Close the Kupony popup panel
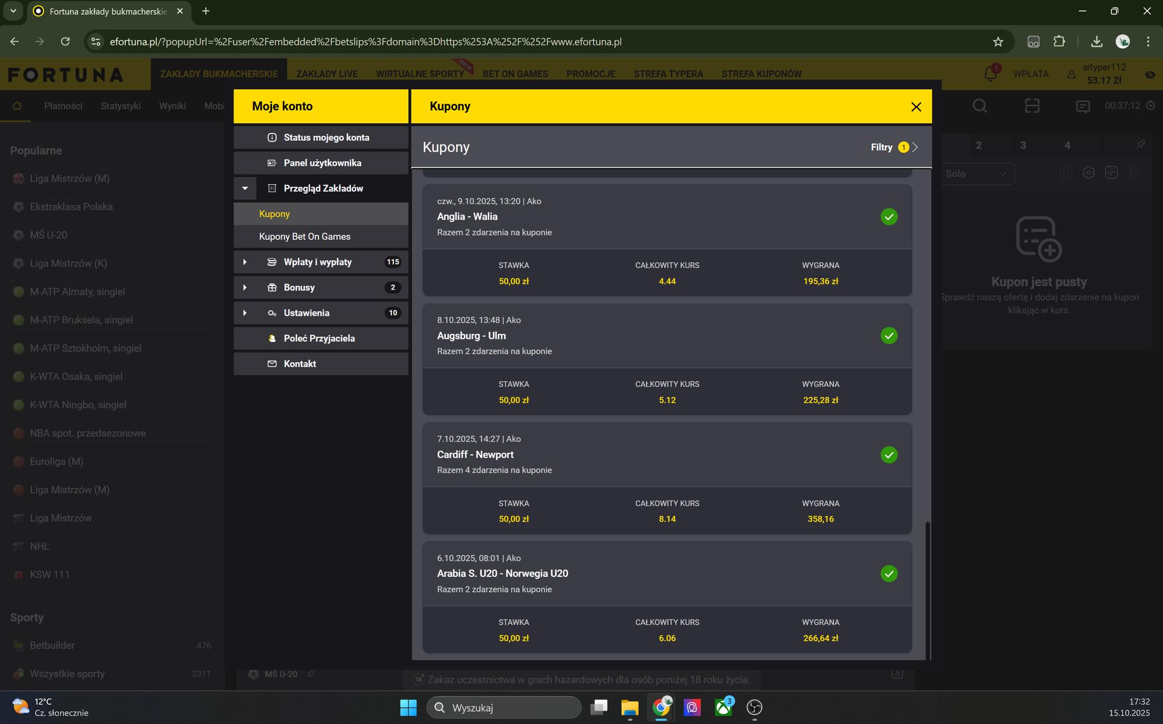The image size is (1163, 724). 915,107
